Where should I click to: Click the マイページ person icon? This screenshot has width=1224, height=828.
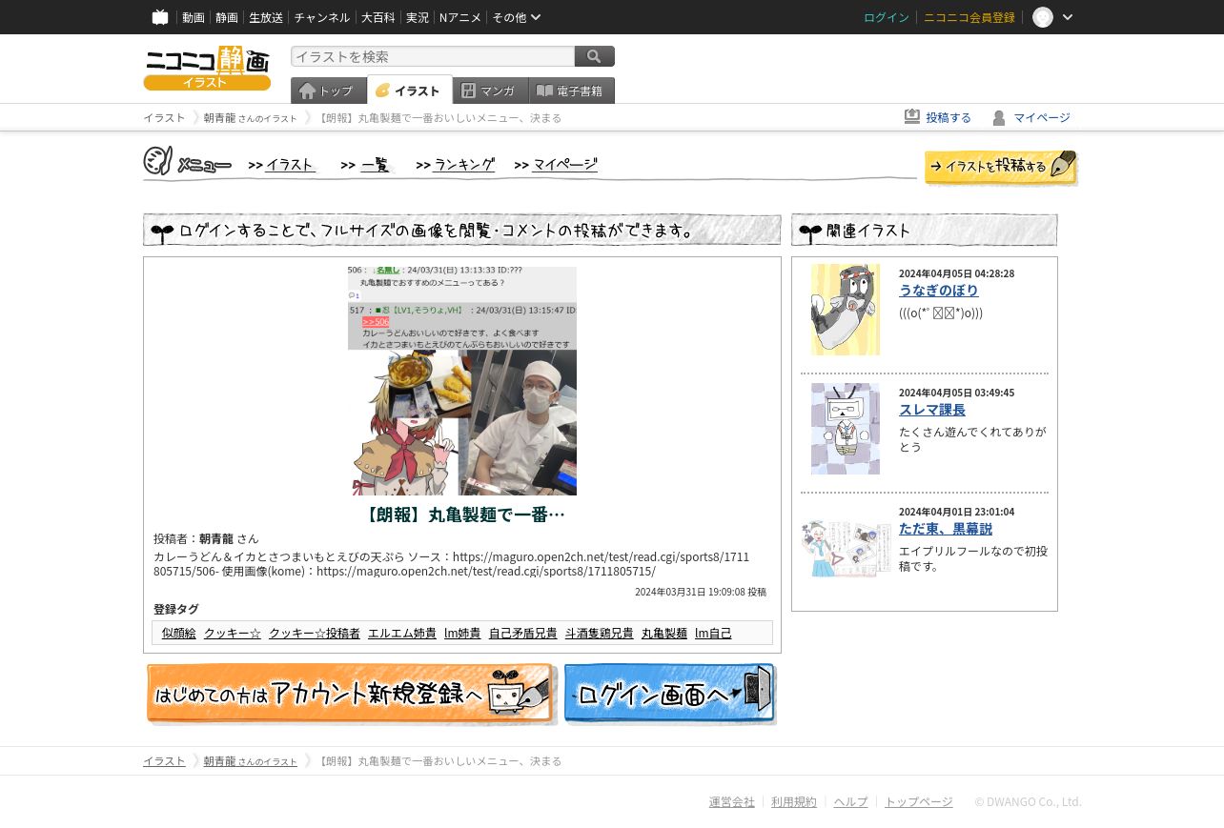click(x=999, y=117)
